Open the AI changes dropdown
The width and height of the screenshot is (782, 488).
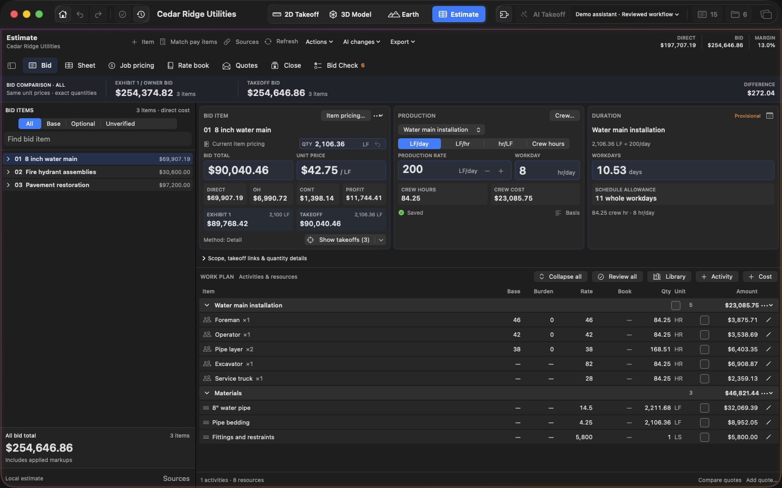coord(362,42)
